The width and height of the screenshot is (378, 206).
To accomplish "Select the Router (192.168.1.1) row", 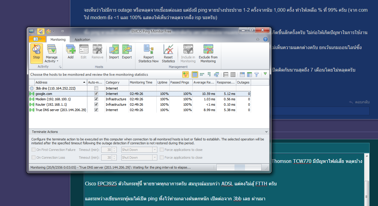I will (x=140, y=104).
